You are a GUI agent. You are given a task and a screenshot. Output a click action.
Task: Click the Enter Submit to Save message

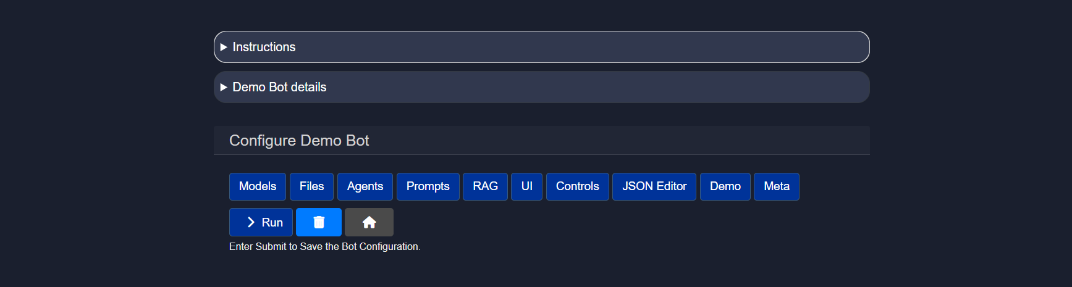324,247
